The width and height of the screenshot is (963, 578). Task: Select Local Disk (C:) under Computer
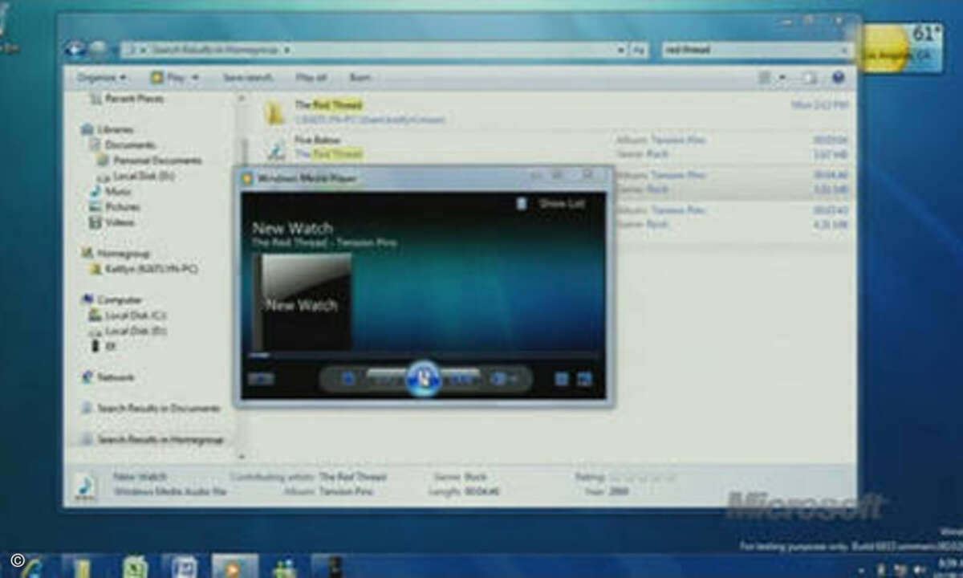[x=128, y=315]
